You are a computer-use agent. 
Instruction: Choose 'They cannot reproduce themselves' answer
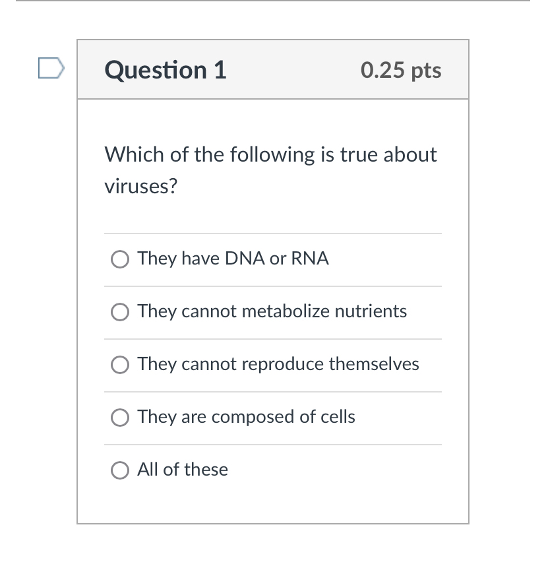point(120,364)
